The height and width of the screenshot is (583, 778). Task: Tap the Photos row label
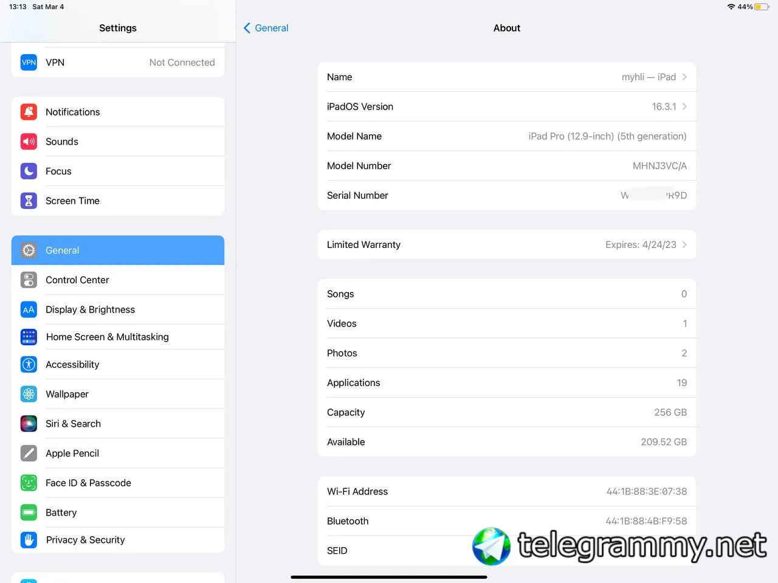point(342,353)
